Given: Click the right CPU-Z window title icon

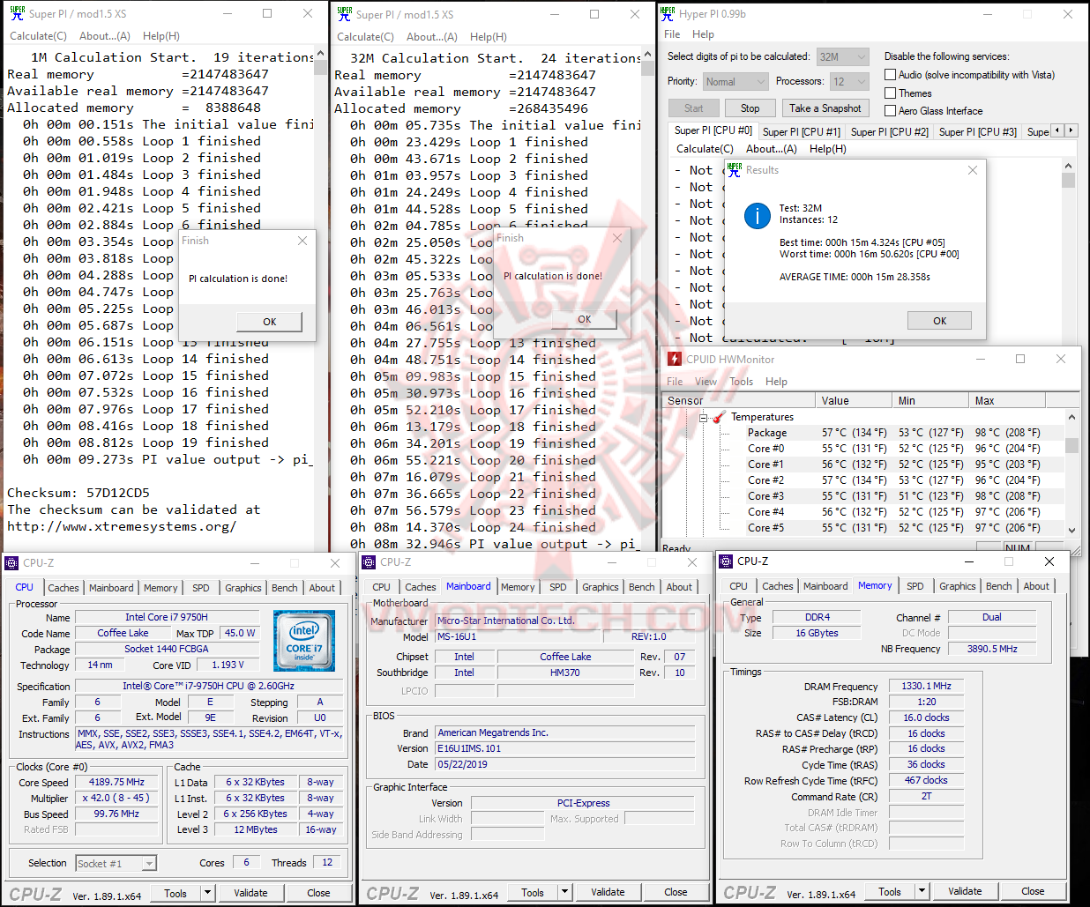Looking at the screenshot, I should pyautogui.click(x=727, y=561).
